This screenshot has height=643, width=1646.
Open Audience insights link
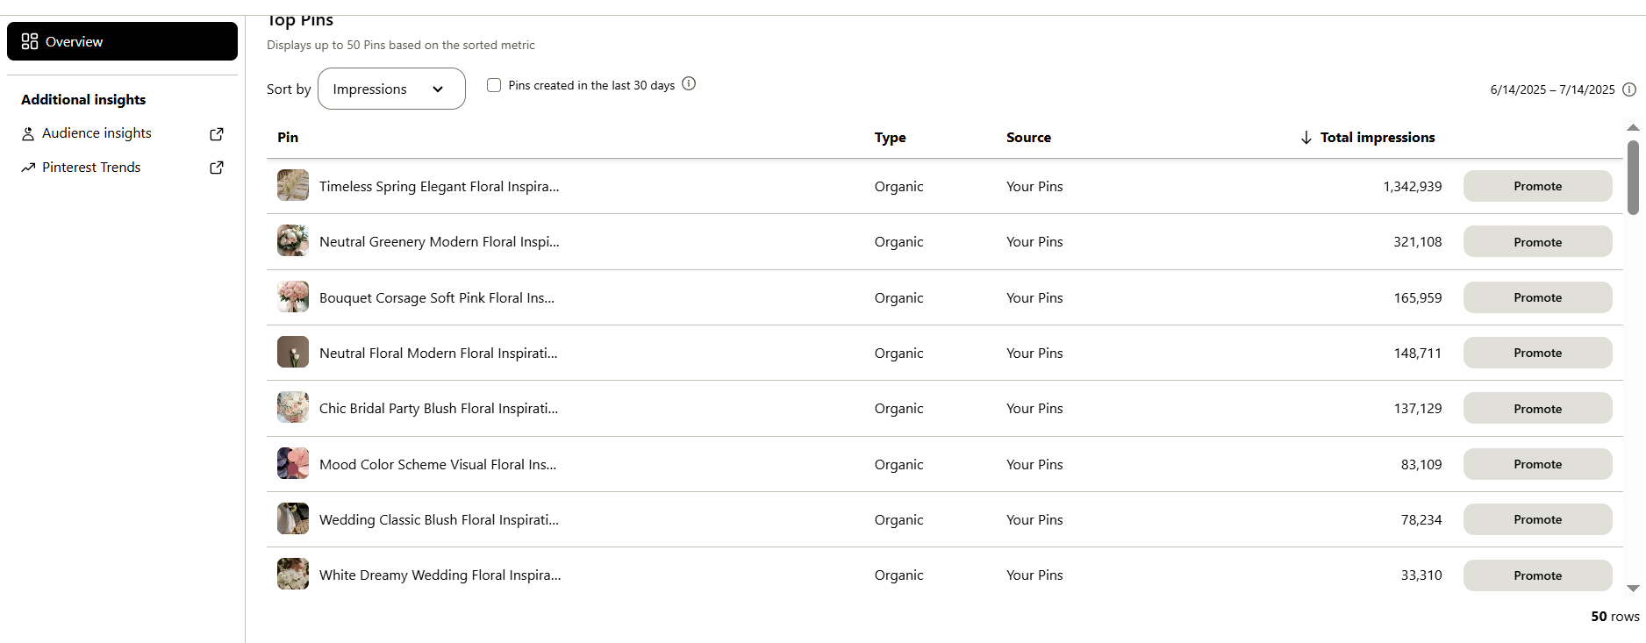[x=97, y=133]
